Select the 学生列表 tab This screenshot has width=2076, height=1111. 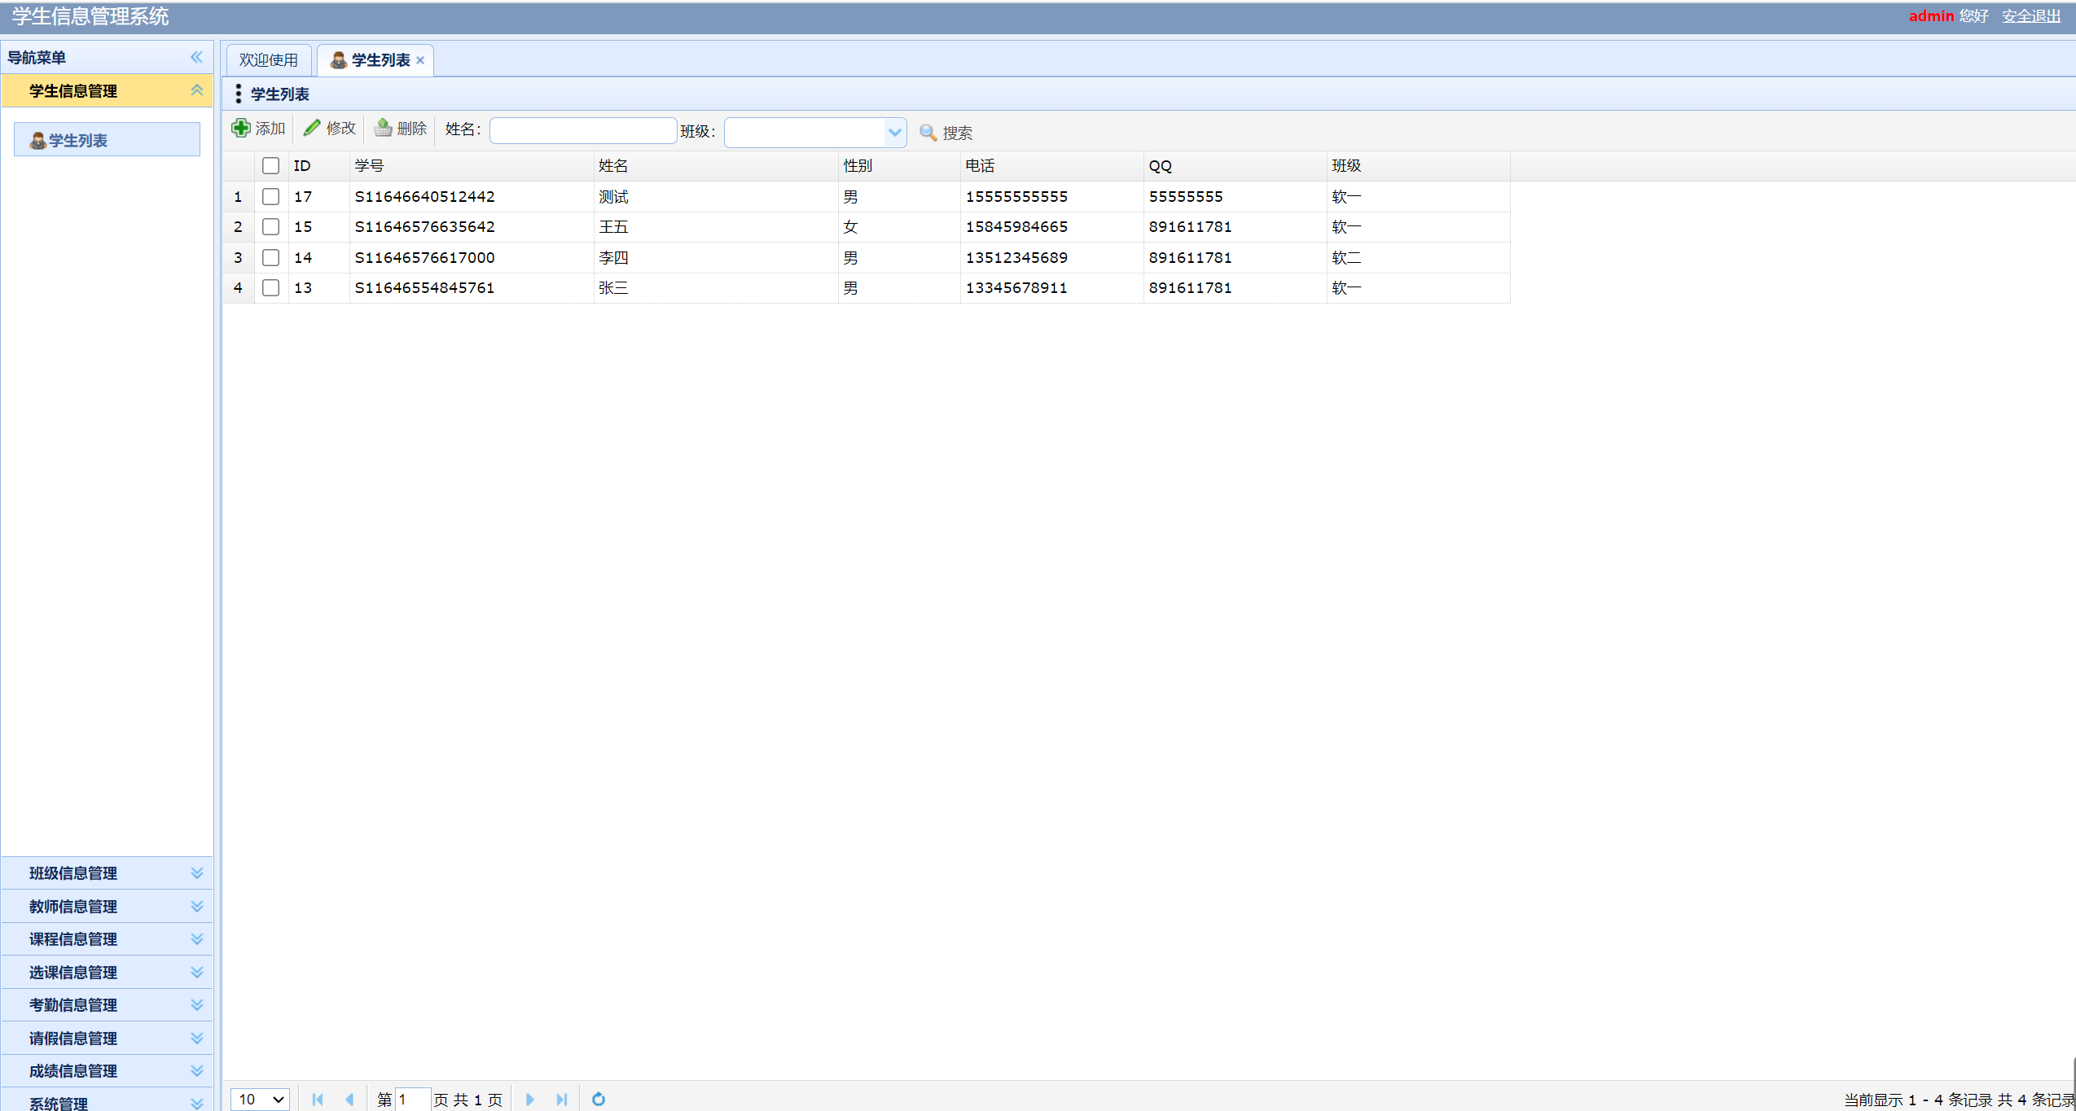(375, 60)
